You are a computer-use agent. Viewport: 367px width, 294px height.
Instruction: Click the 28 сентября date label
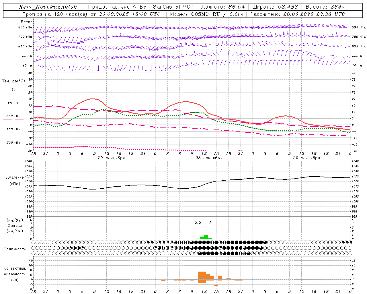pyautogui.click(x=209, y=158)
